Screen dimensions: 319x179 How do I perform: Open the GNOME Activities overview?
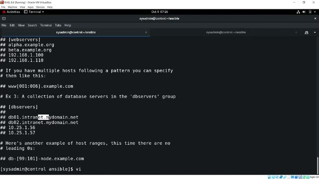[11, 12]
